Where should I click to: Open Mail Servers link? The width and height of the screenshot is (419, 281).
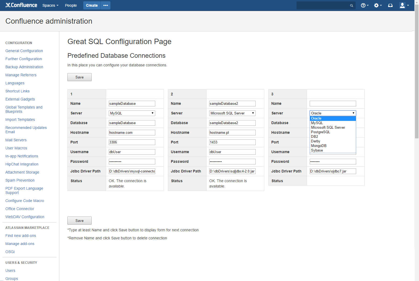pos(16,140)
